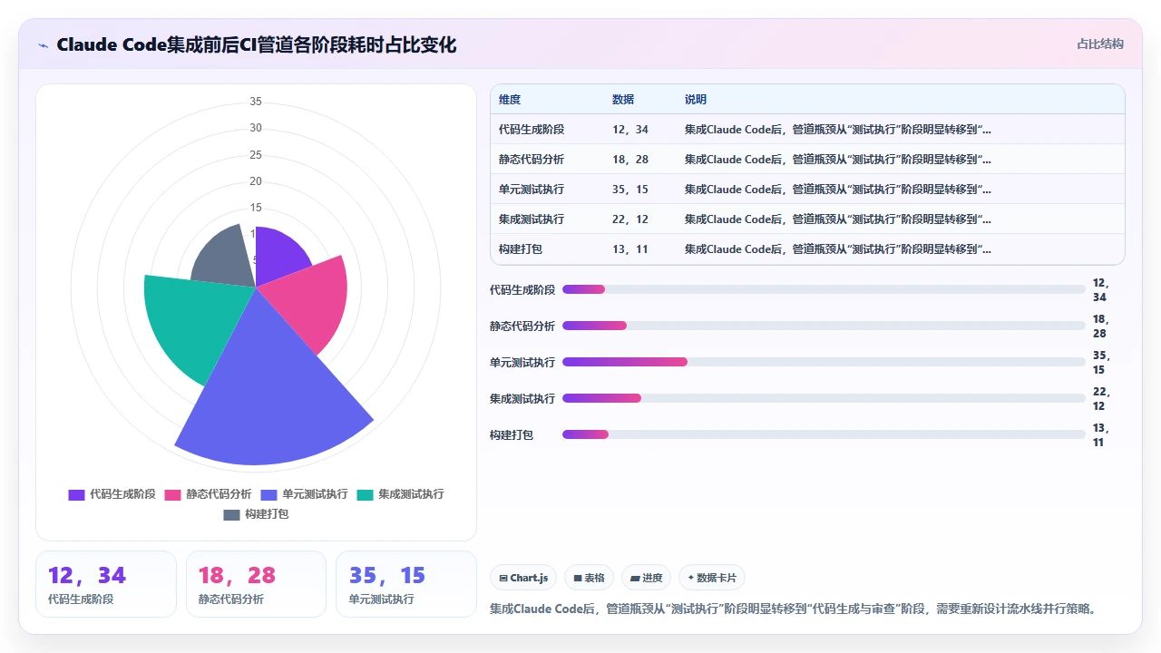Toggle 单元测试执行 legend swatch
Viewport: 1161px width, 653px height.
(x=268, y=494)
